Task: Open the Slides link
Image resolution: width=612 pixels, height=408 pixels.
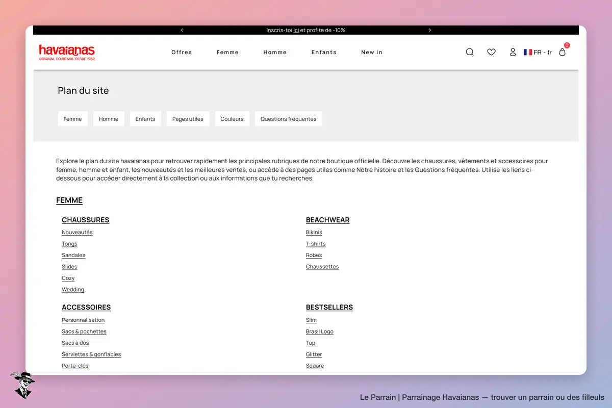Action: click(69, 267)
